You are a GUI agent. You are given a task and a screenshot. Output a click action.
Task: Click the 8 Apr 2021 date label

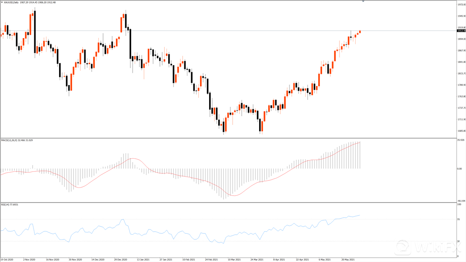(x=279, y=259)
